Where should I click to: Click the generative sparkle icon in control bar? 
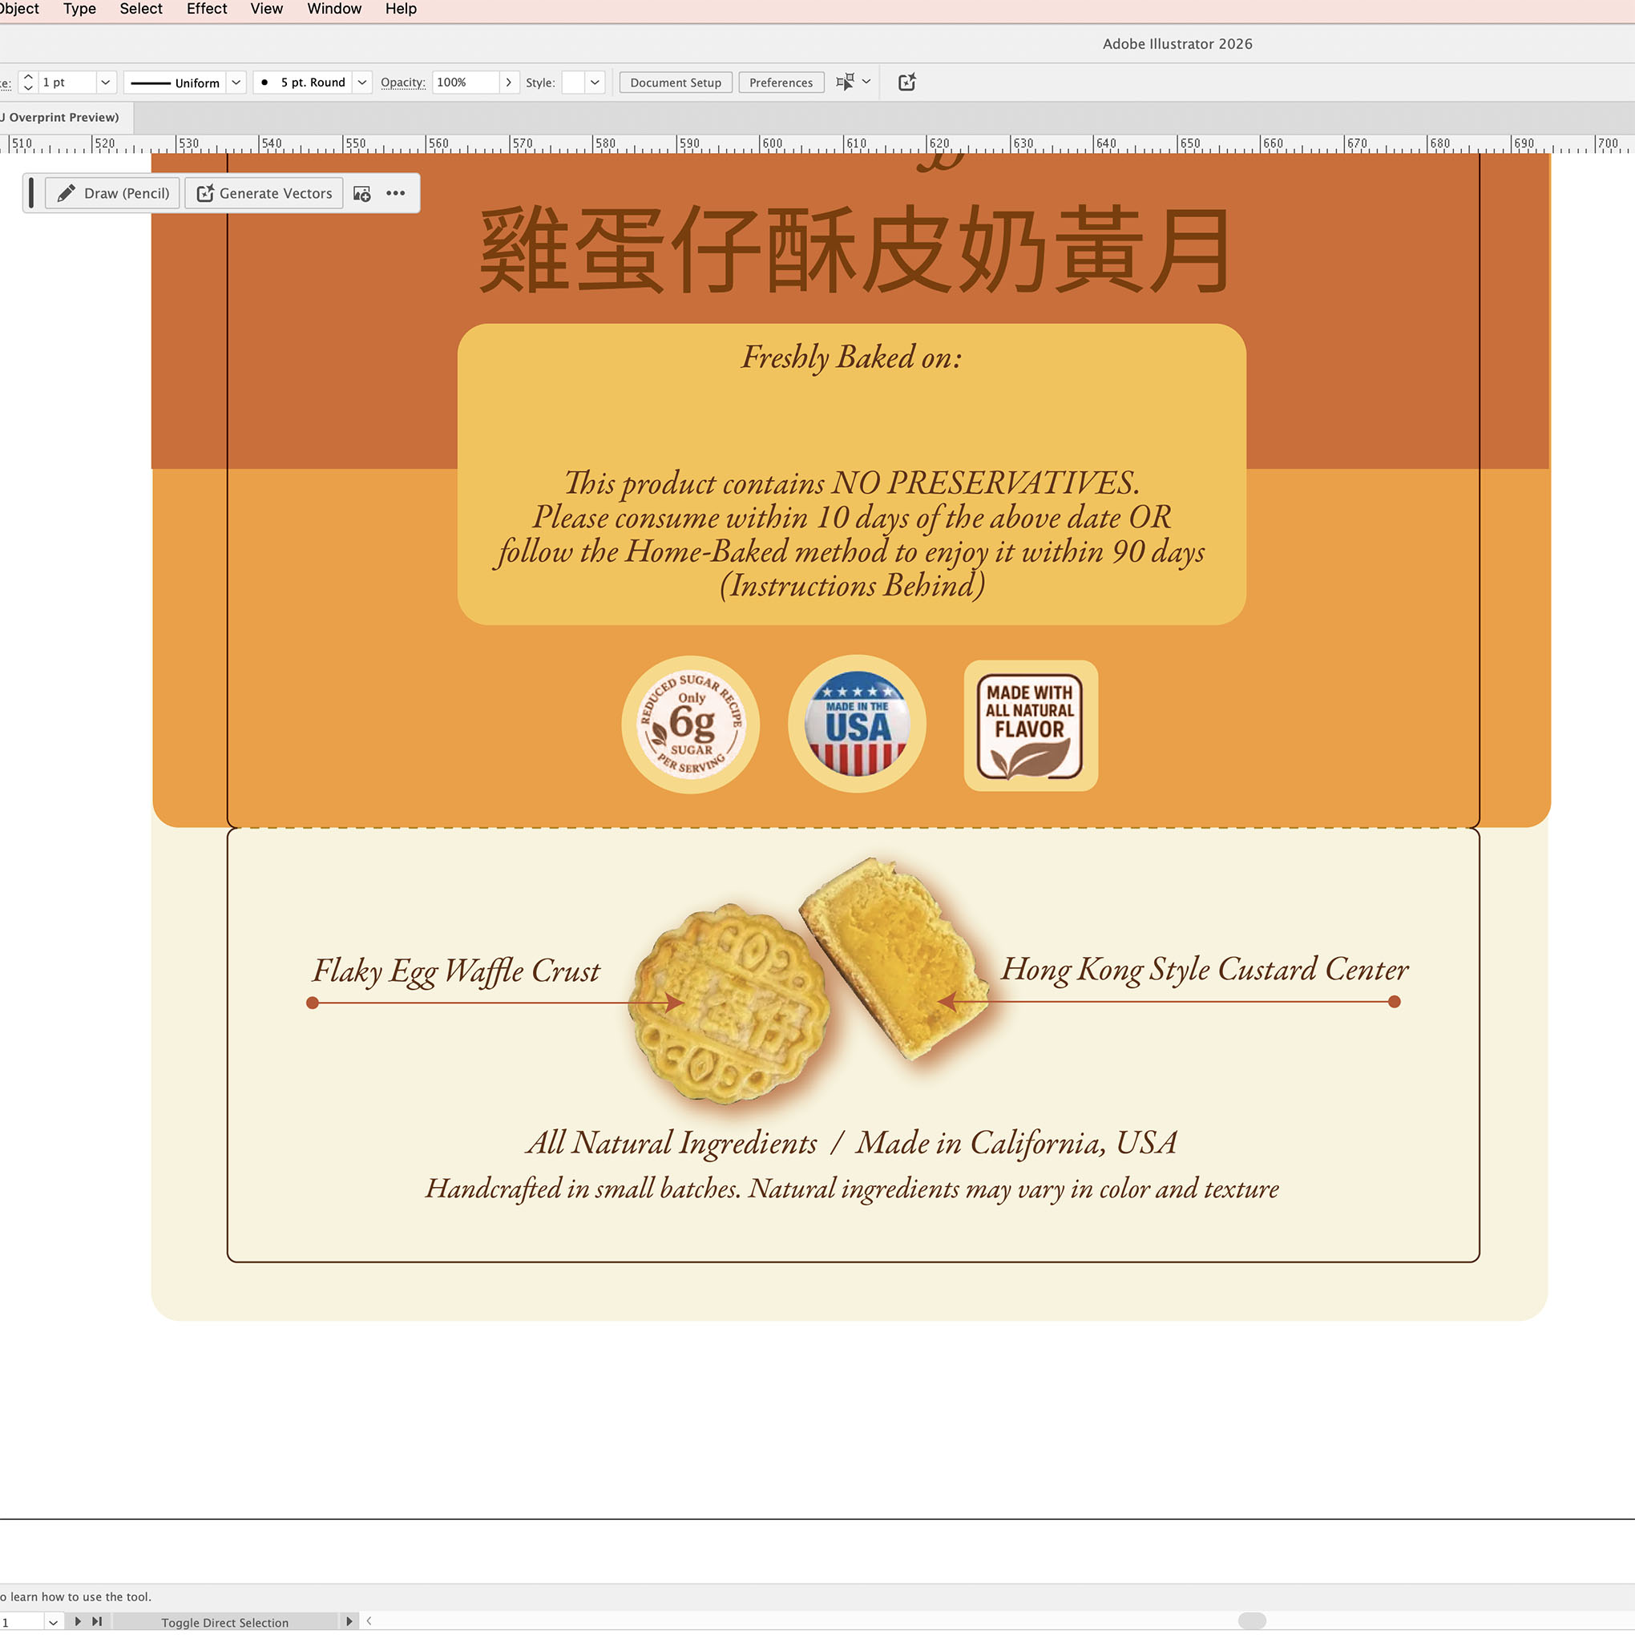point(906,82)
